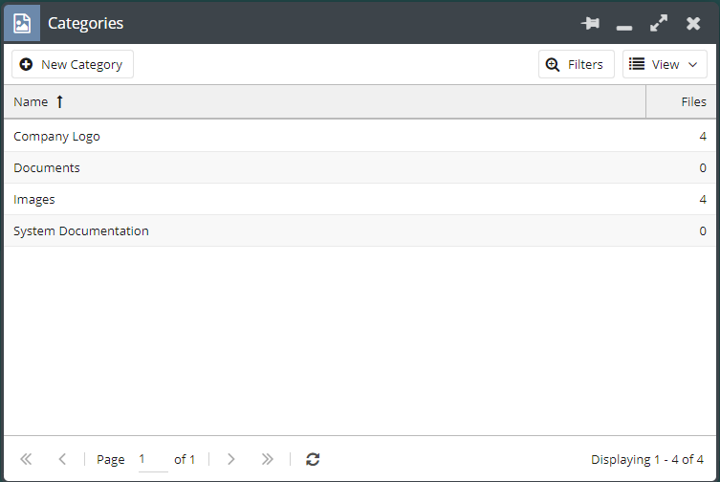Minimize the Categories window
This screenshot has height=482, width=720.
624,25
